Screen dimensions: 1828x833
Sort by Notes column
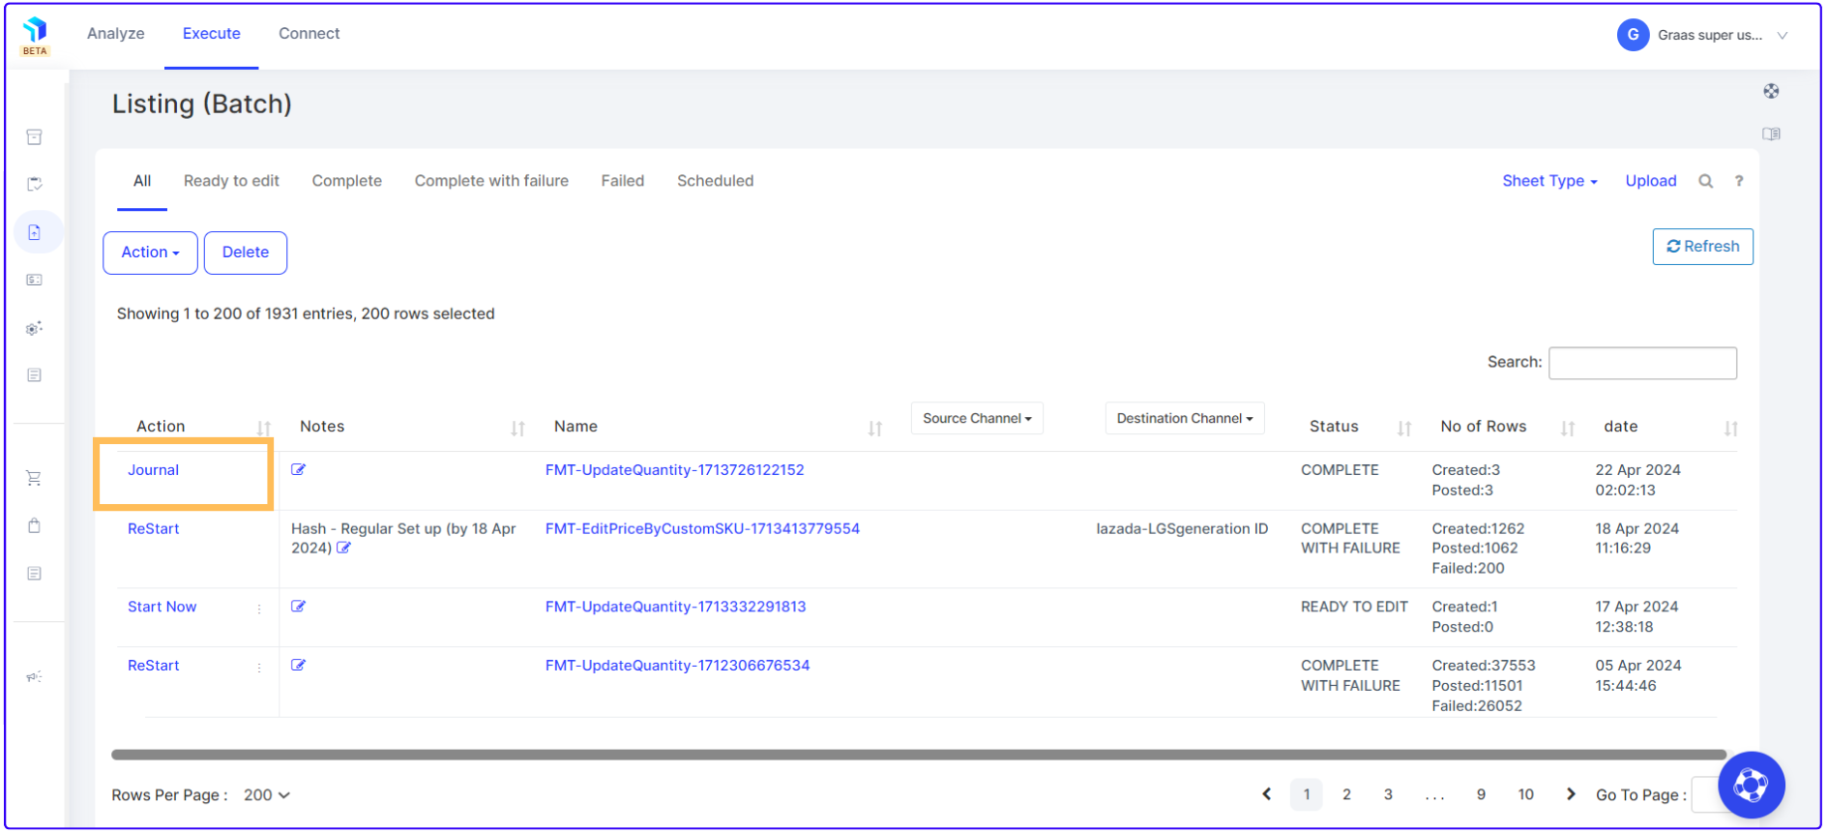click(x=517, y=428)
